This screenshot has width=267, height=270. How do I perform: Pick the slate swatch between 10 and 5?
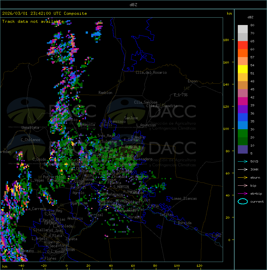tap(243, 149)
